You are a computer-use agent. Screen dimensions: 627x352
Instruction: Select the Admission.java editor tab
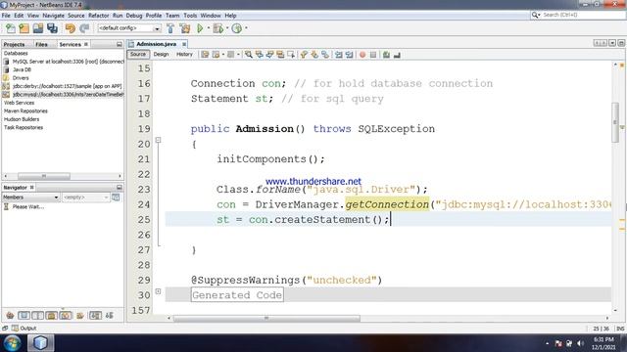click(156, 44)
